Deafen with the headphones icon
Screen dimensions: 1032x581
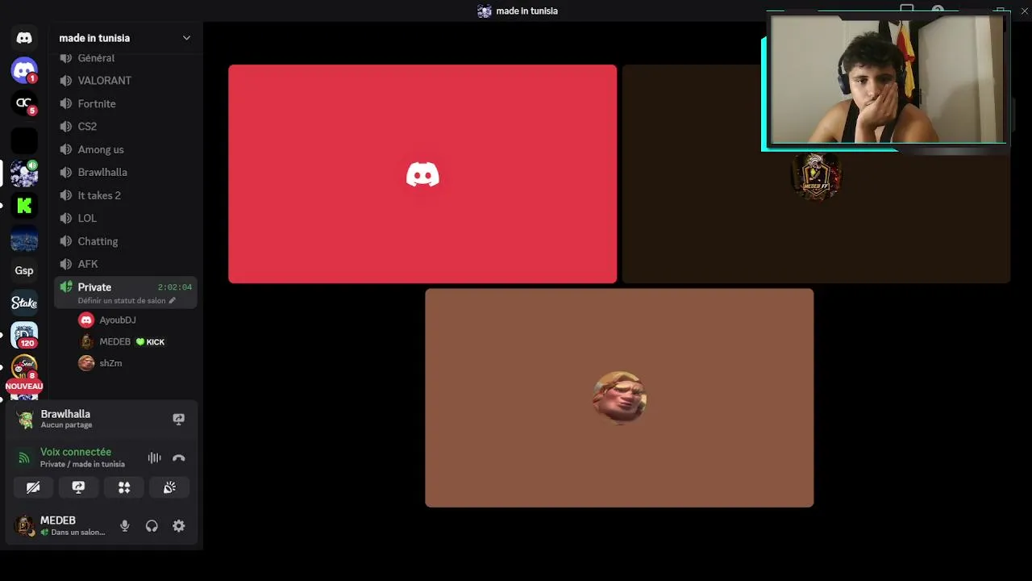coord(152,526)
